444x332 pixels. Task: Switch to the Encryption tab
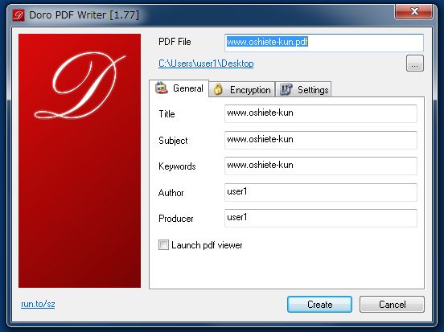point(242,89)
